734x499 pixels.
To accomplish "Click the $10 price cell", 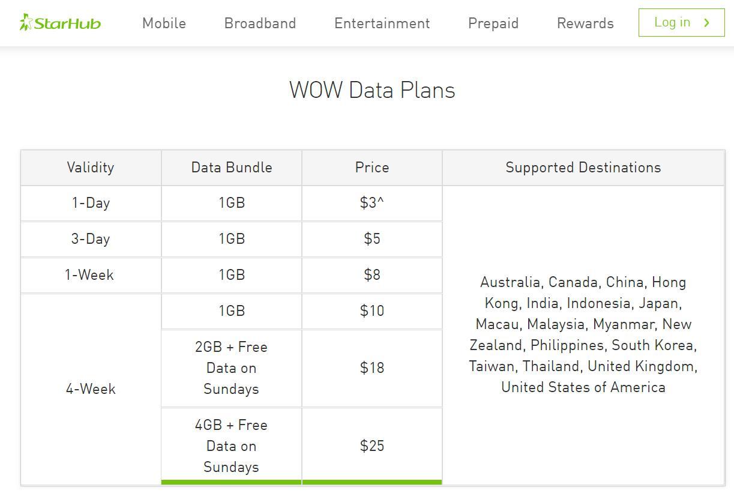I will pyautogui.click(x=372, y=311).
